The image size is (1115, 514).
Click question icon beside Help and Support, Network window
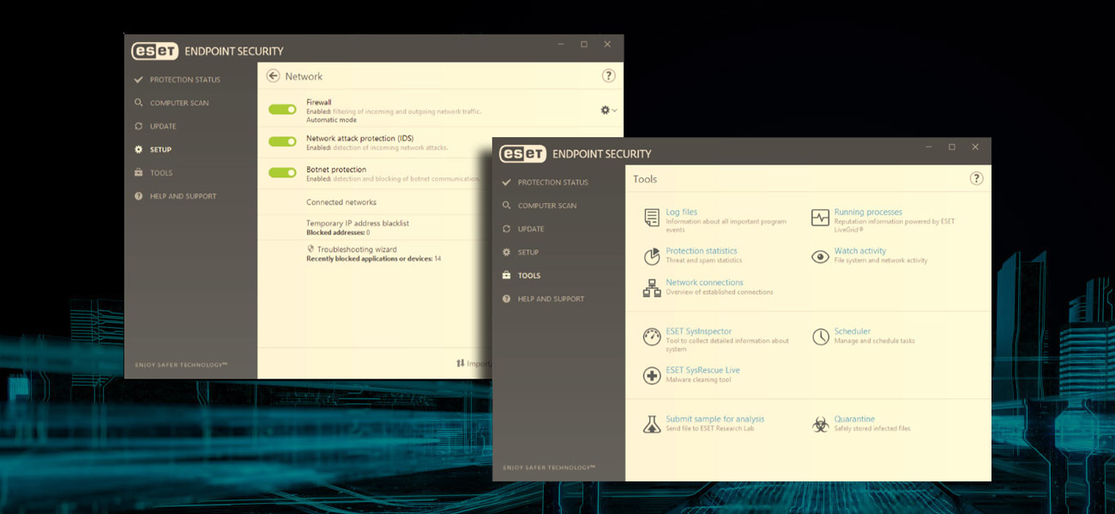tap(139, 196)
